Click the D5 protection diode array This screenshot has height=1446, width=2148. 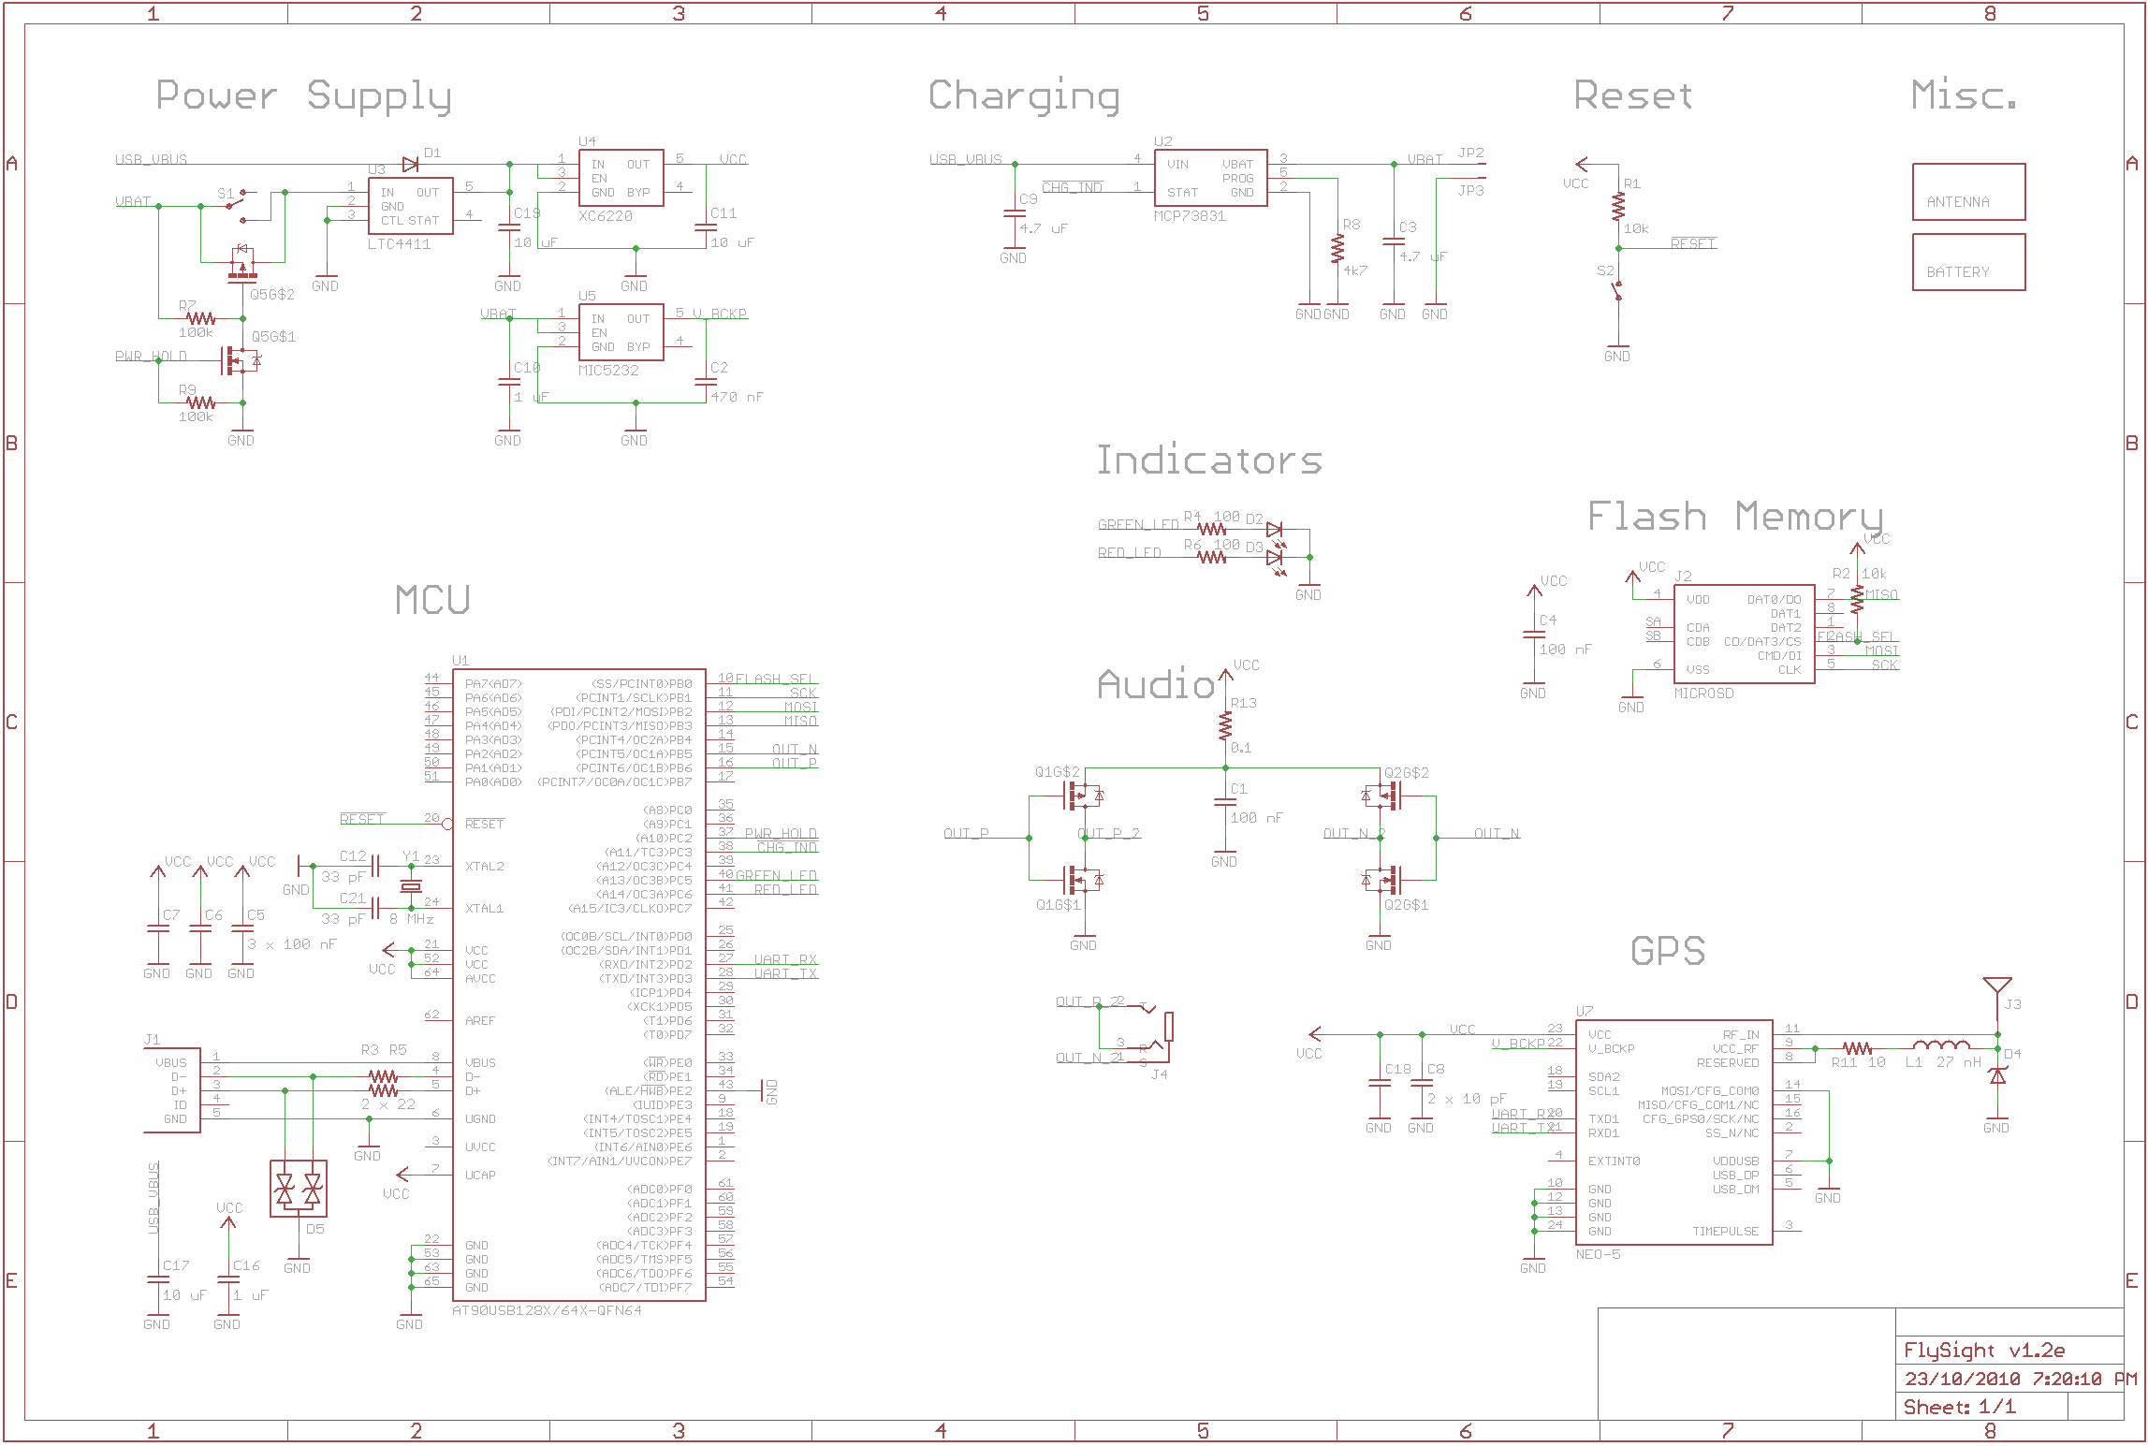(x=298, y=1189)
